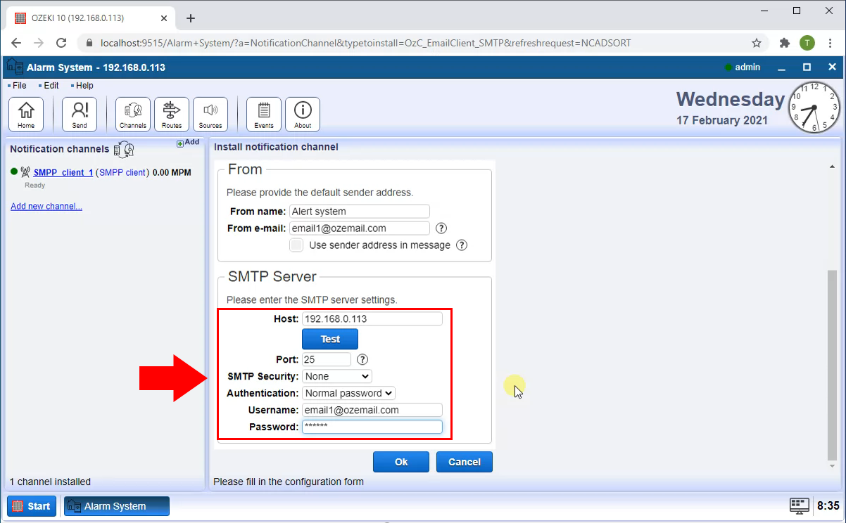Open the Routes toolbar icon
This screenshot has width=846, height=523.
click(172, 114)
